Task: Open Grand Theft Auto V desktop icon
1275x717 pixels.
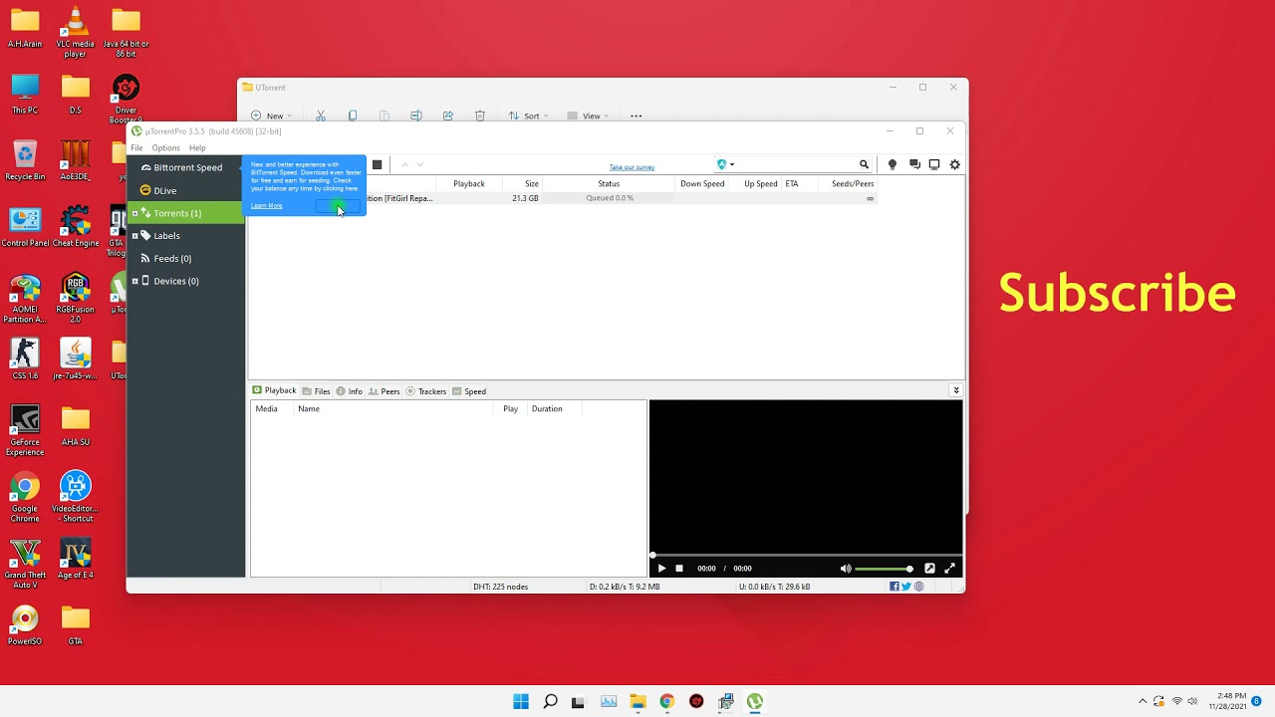Action: [x=25, y=564]
